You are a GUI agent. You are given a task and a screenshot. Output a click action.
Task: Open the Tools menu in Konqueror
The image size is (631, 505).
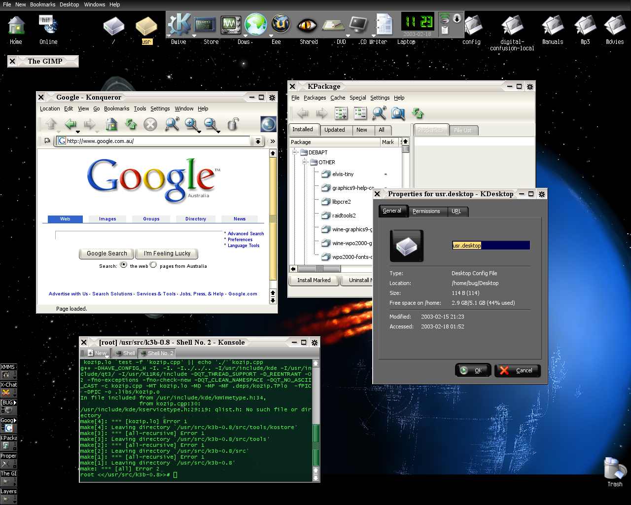[140, 108]
